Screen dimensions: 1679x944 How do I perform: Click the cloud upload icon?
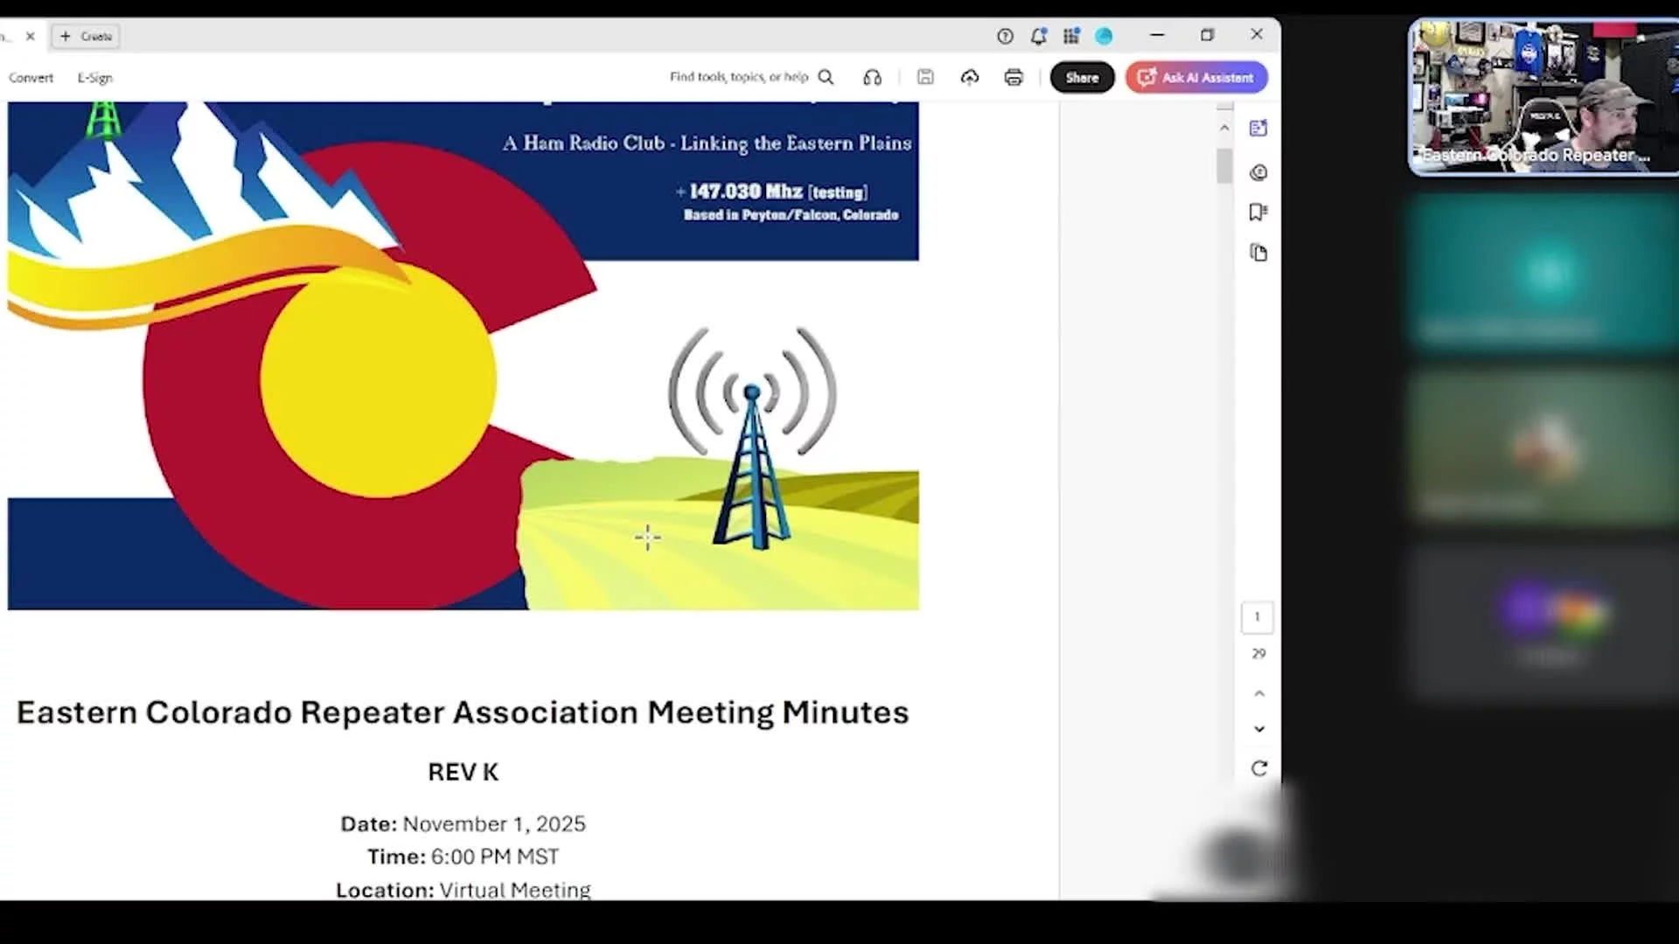(x=970, y=78)
